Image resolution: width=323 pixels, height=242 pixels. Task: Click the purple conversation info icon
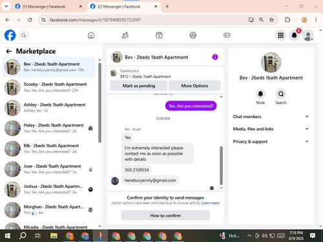[x=215, y=57]
